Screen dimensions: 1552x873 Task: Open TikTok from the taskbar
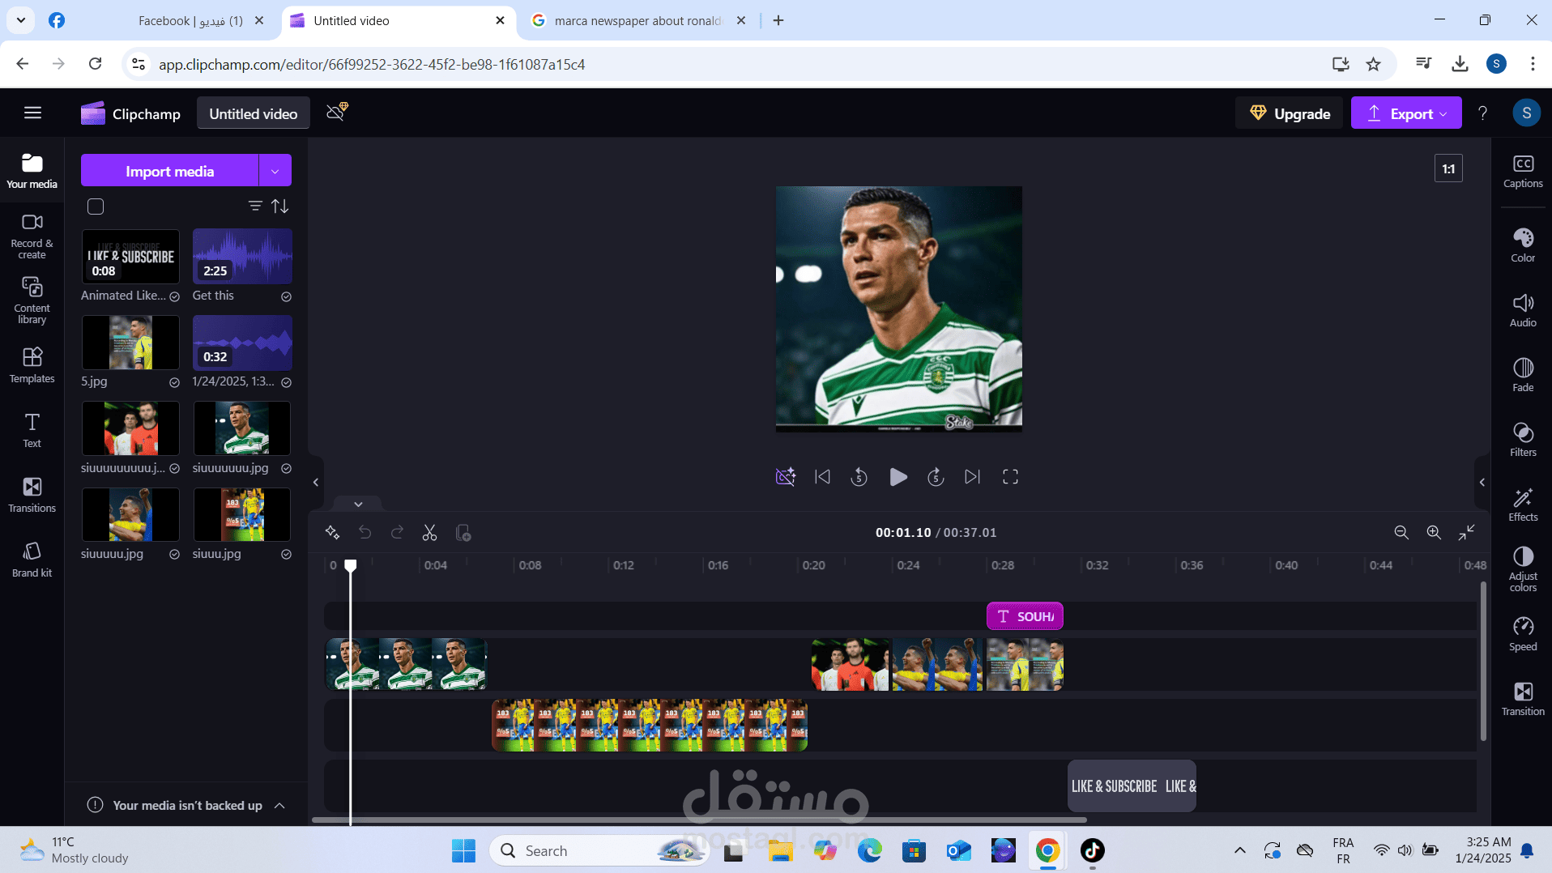[x=1092, y=850]
